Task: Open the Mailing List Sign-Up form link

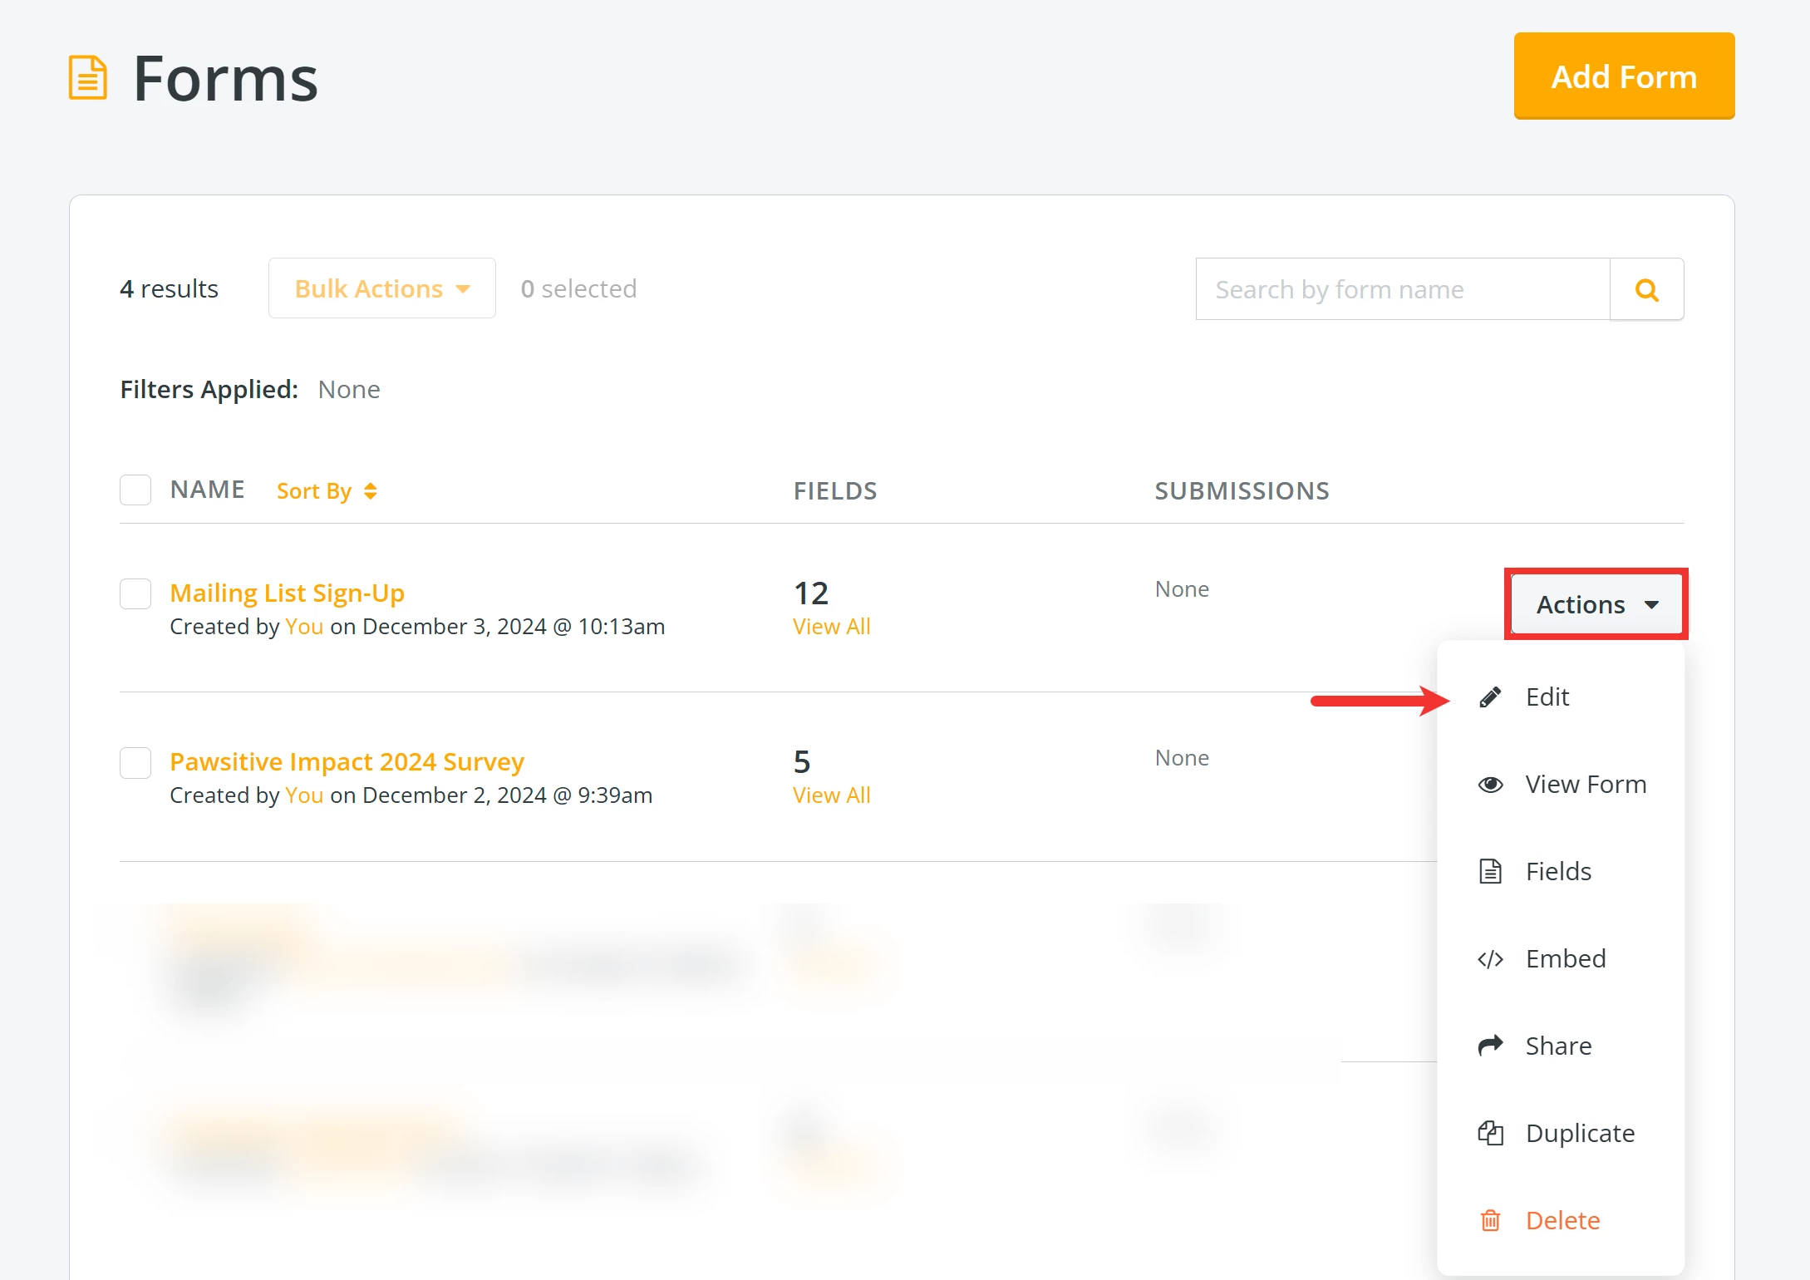Action: point(287,593)
